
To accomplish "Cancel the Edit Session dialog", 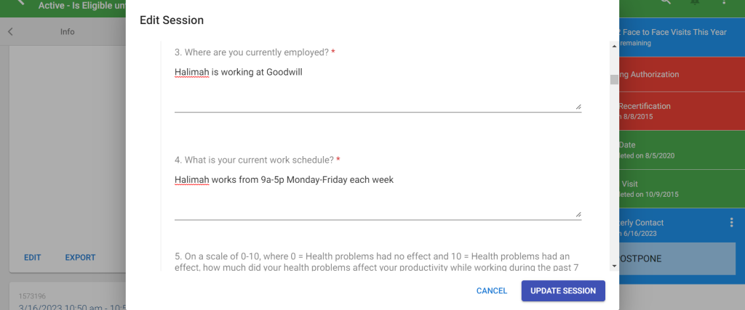I will pyautogui.click(x=492, y=291).
